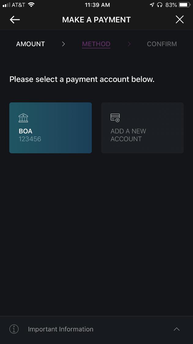193x344 pixels.
Task: Tap the Wi-Fi status icon
Action: [x=31, y=5]
